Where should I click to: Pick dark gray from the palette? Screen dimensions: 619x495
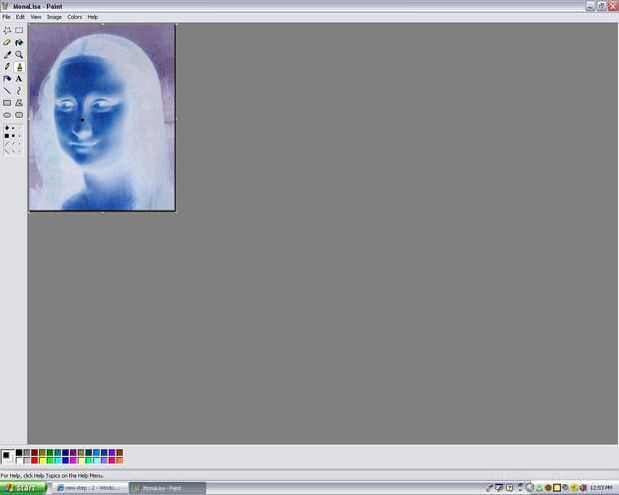tap(27, 453)
